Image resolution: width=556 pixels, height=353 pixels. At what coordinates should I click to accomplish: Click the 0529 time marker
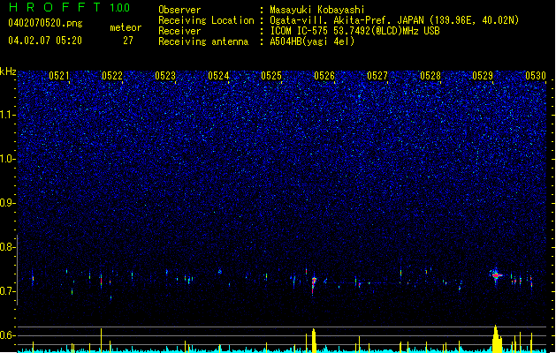pos(483,76)
